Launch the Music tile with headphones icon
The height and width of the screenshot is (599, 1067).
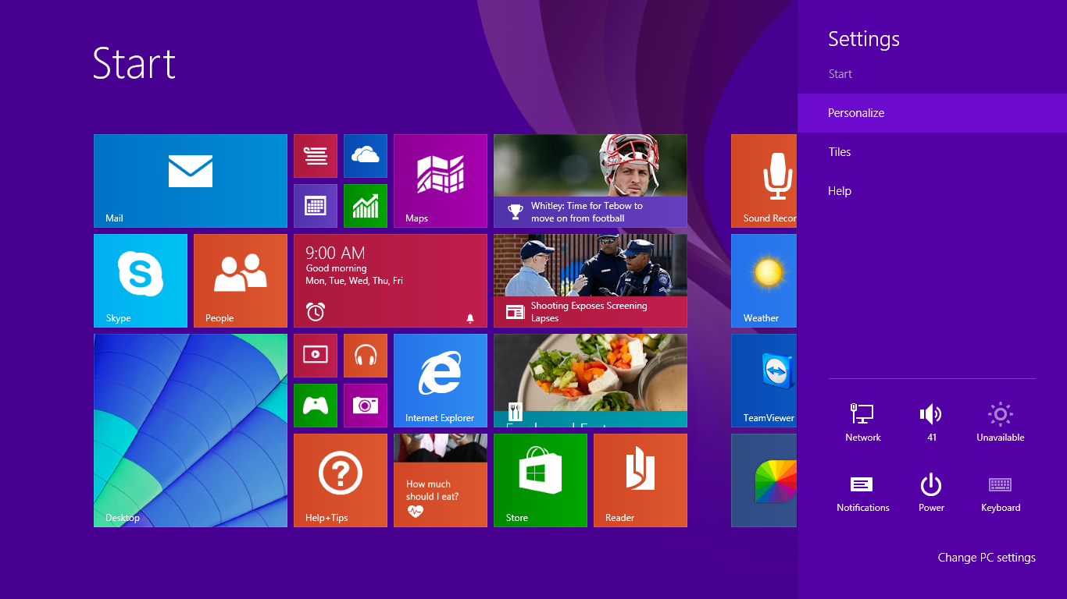(x=365, y=355)
